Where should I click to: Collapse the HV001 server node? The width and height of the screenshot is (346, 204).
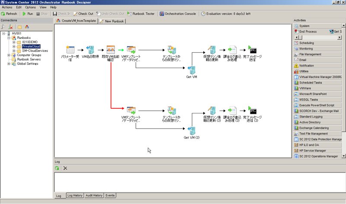[x=4, y=34]
